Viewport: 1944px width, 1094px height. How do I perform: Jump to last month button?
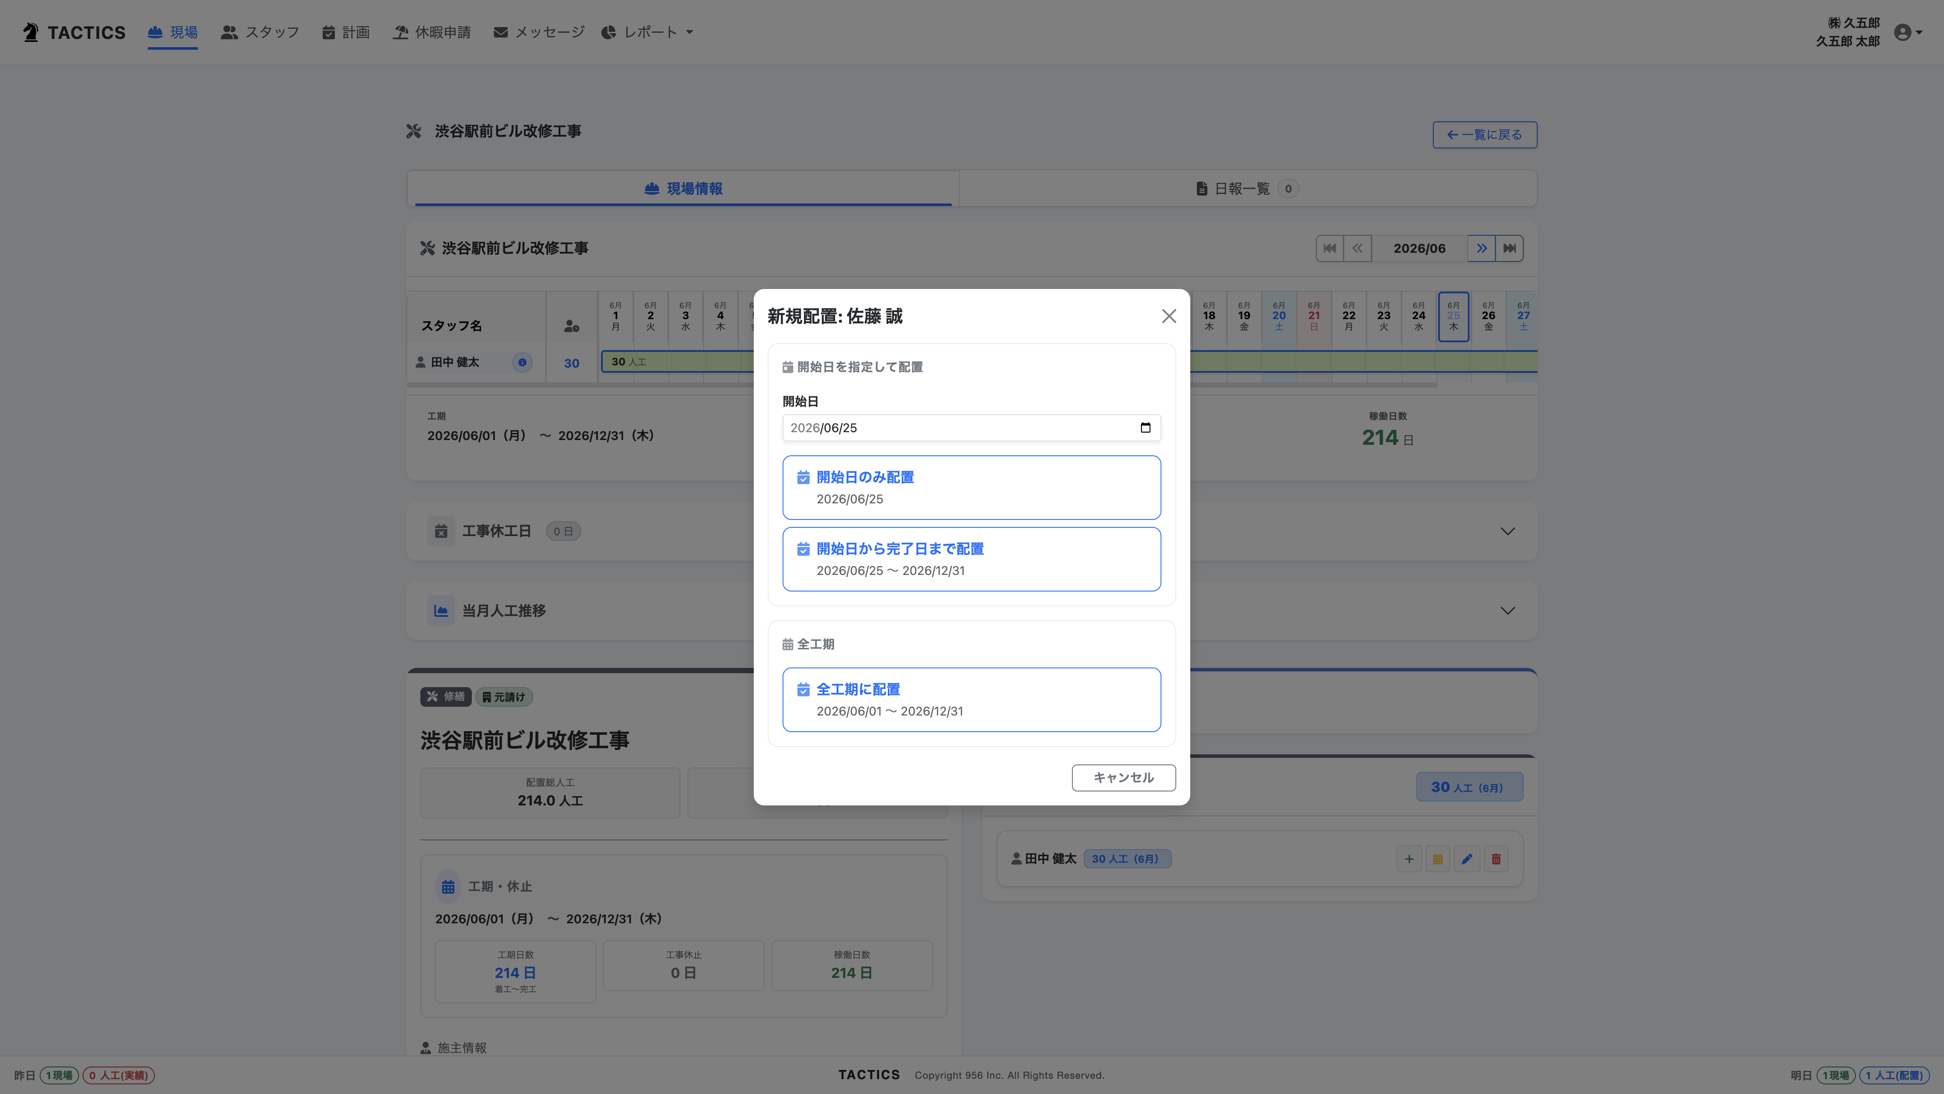1509,248
